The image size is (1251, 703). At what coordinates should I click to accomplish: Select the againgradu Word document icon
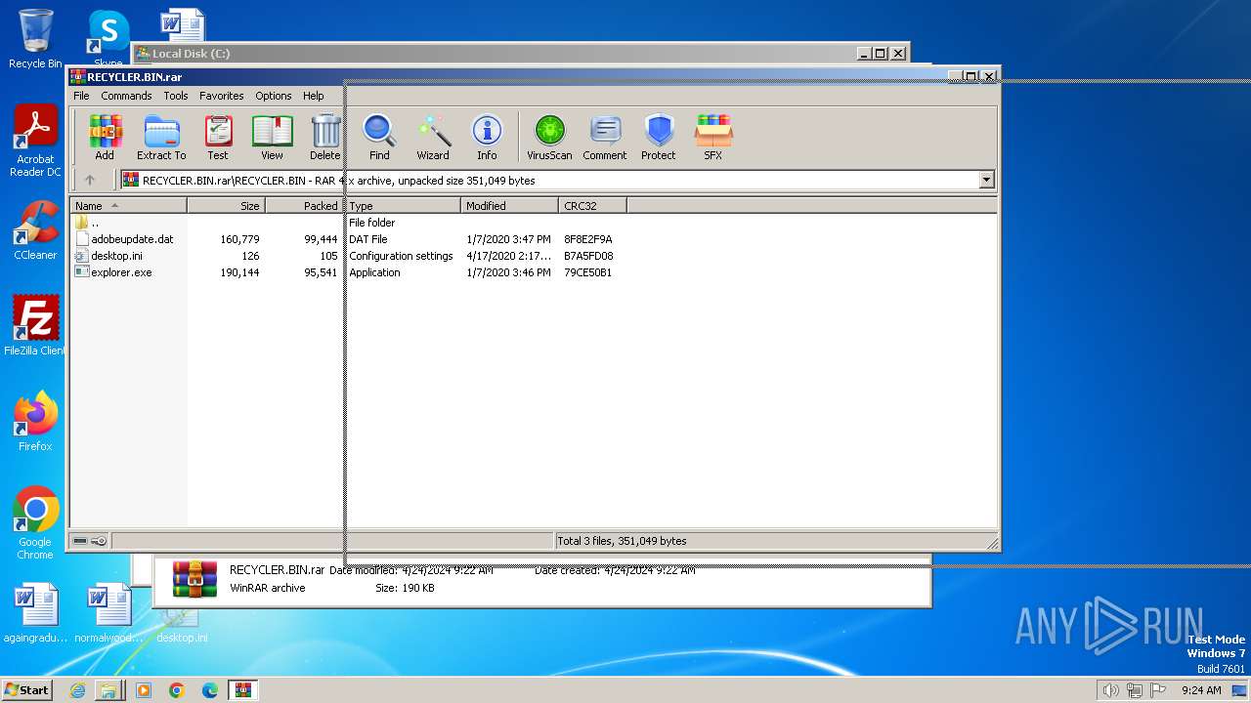click(35, 613)
